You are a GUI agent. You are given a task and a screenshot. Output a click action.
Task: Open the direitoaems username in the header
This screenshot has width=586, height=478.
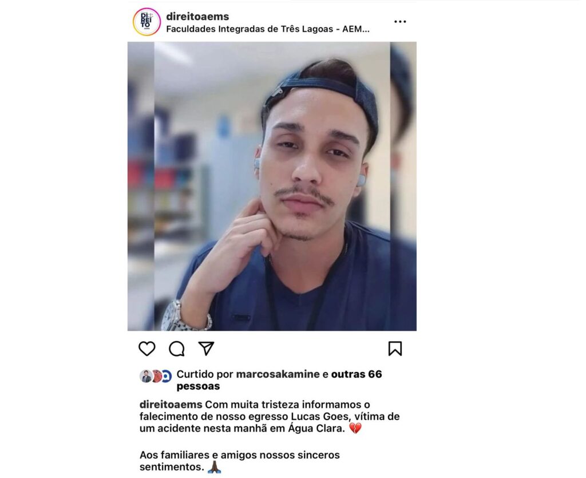197,17
